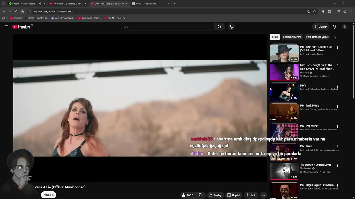Unmute the Stream - Kick Dashboard tab
Viewport: 355px width, 199px height.
[x=40, y=4]
